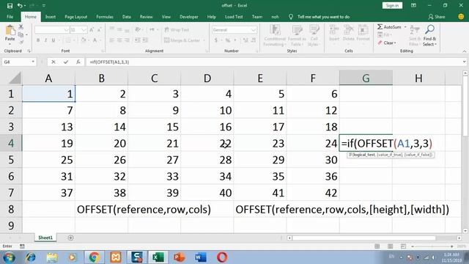Screen dimensions: 469x264
Task: Open Ribbon Display Options icon
Action: (x=413, y=5)
